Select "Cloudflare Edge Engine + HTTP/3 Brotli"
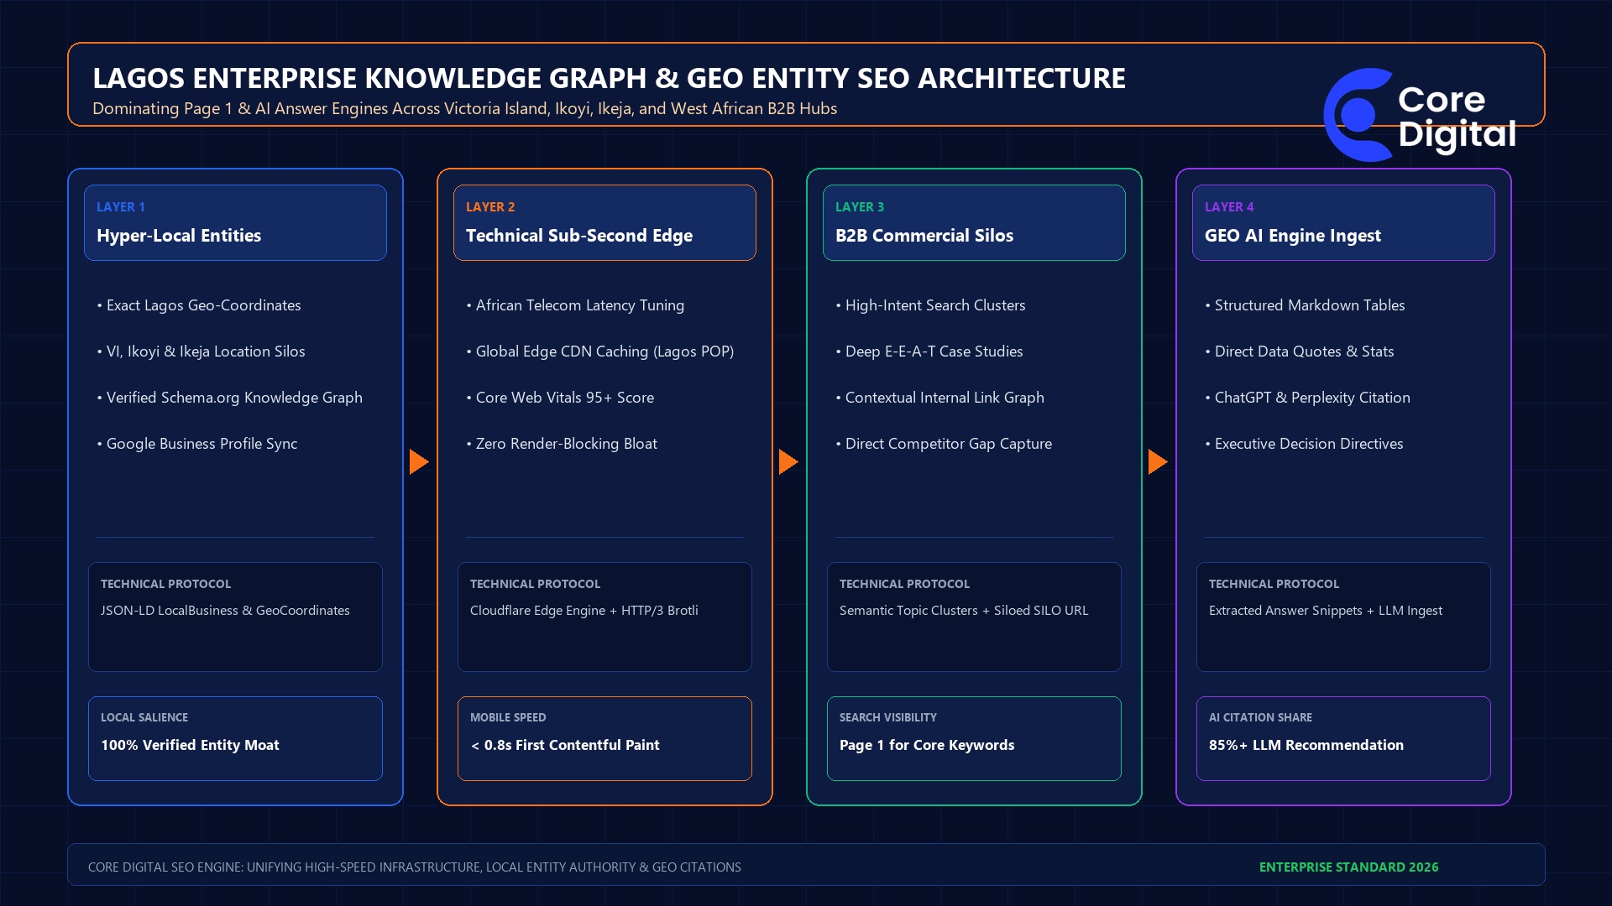The height and width of the screenshot is (906, 1612). tap(584, 611)
